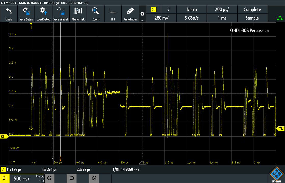Select the trigger position T marker
285x183 pixels.
click(31, 26)
